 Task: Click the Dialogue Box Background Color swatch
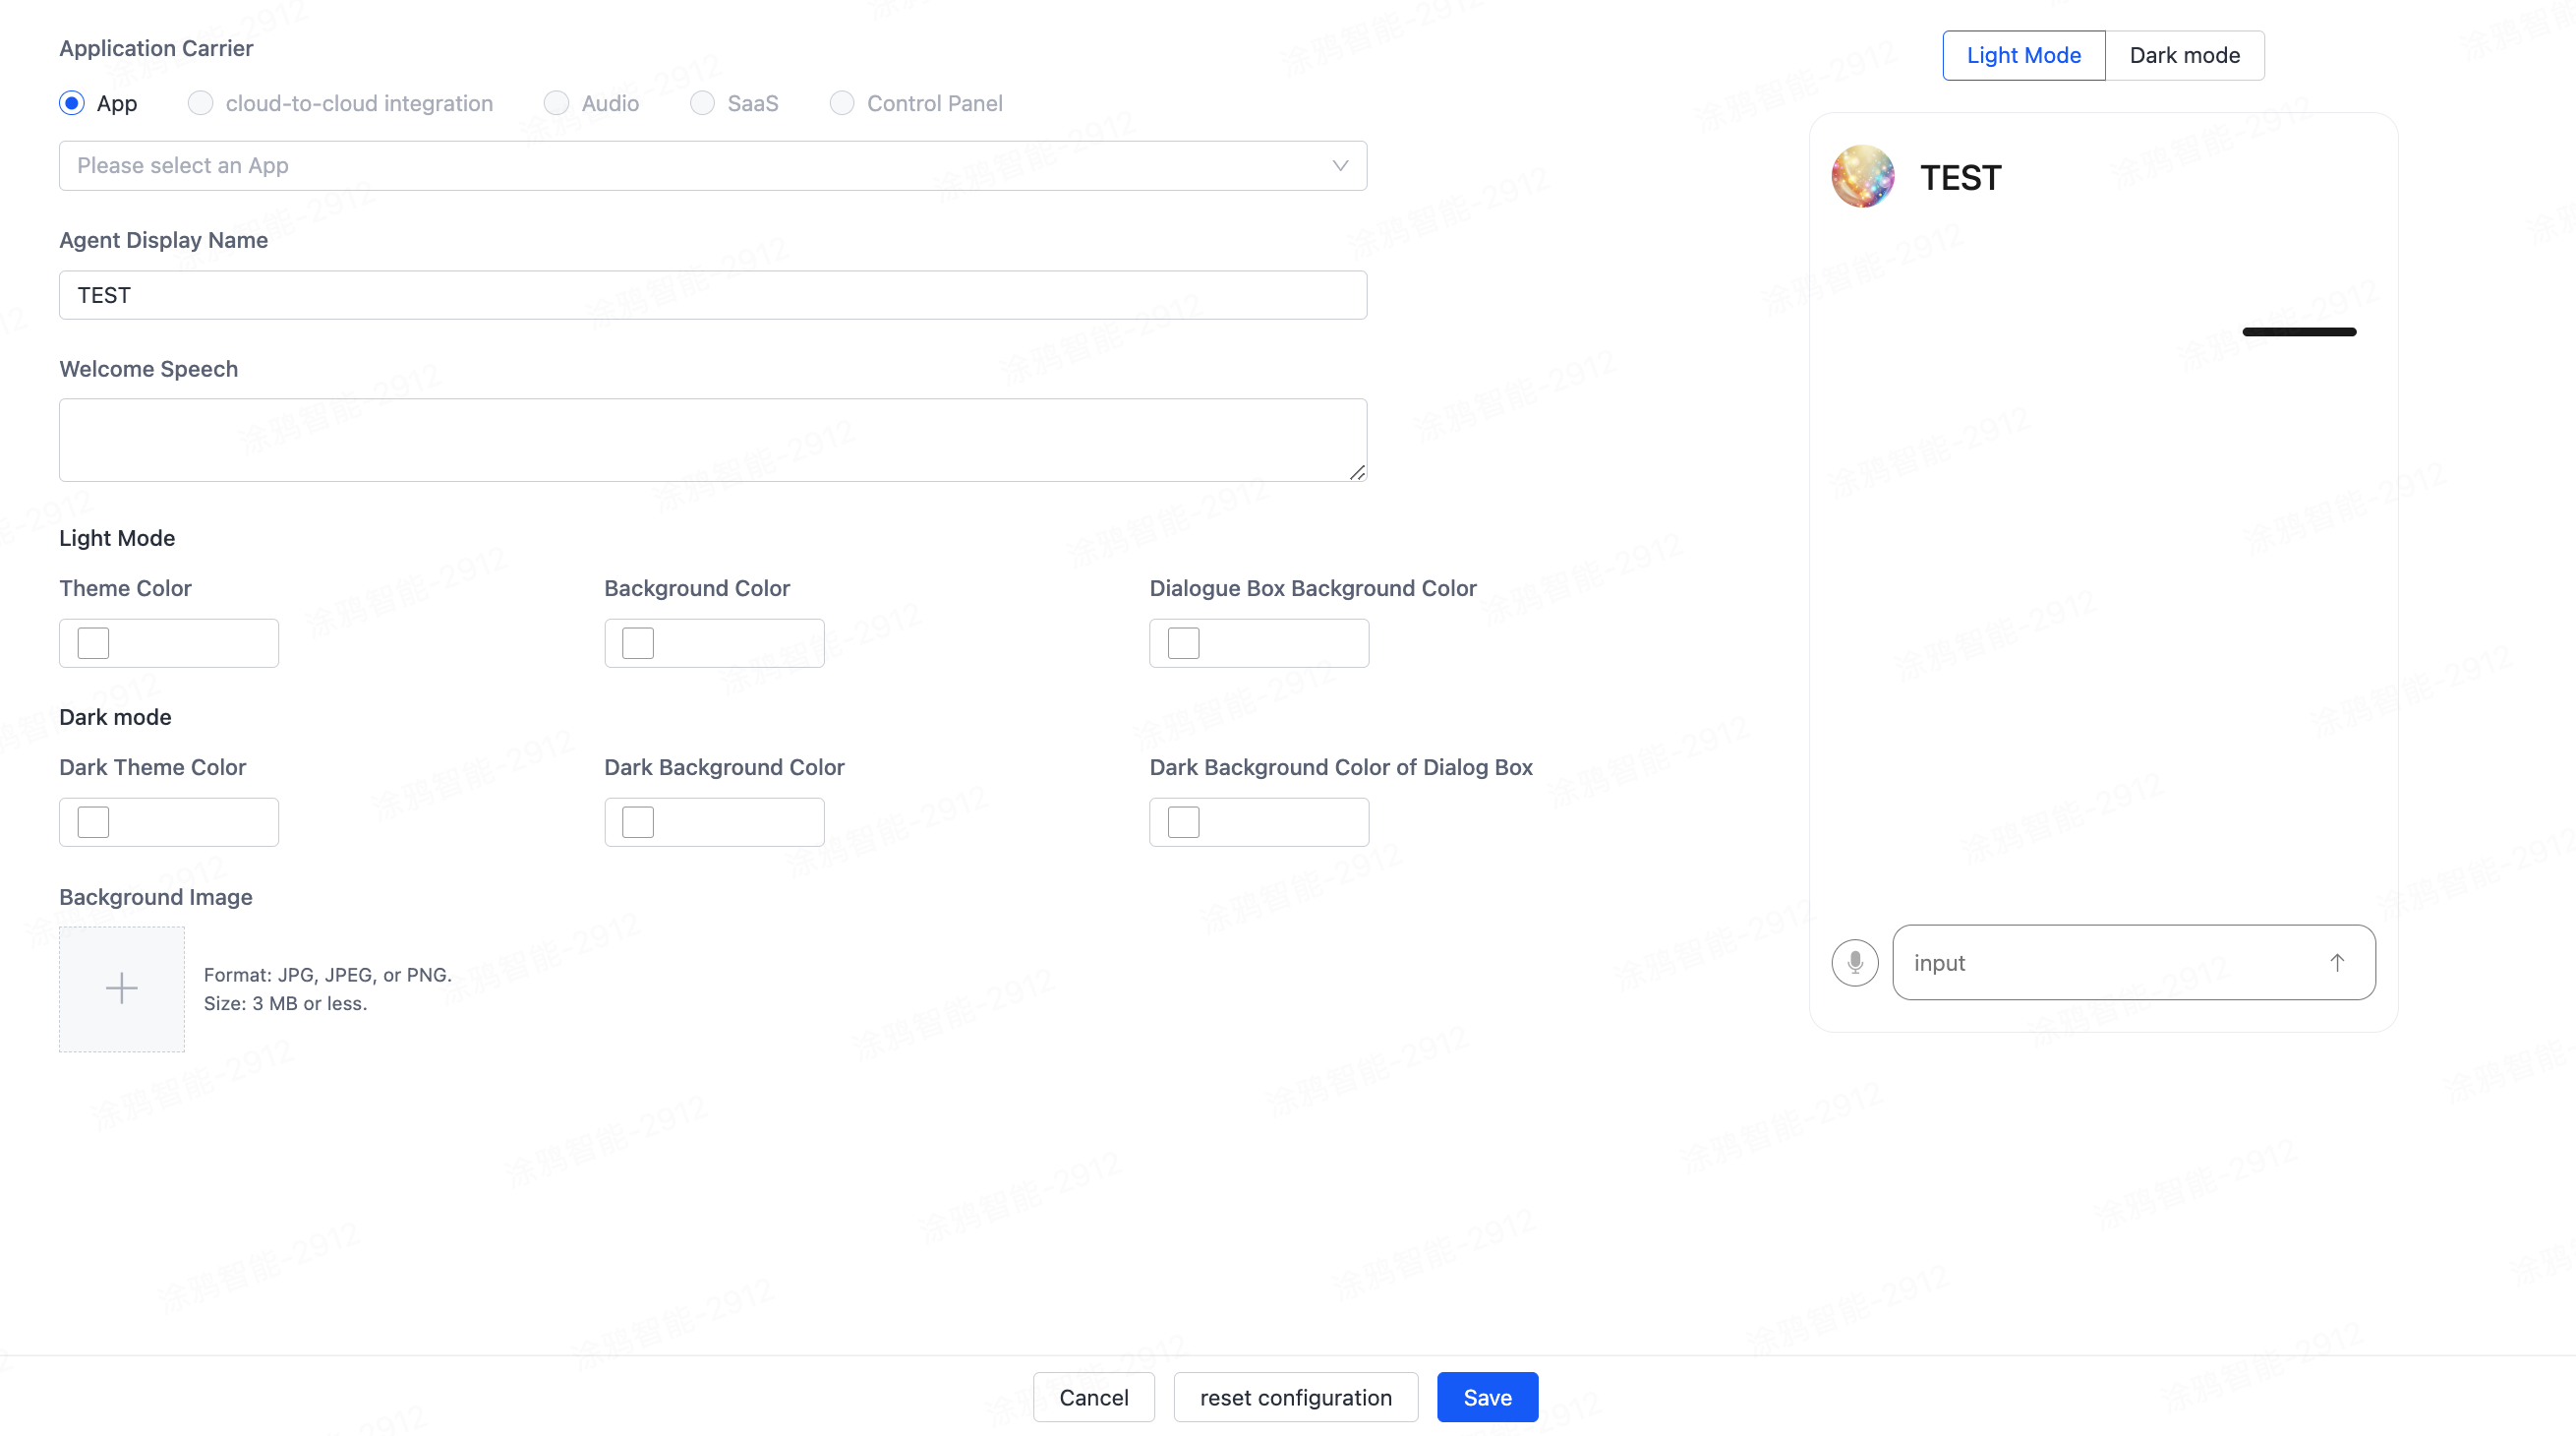[x=1182, y=642]
